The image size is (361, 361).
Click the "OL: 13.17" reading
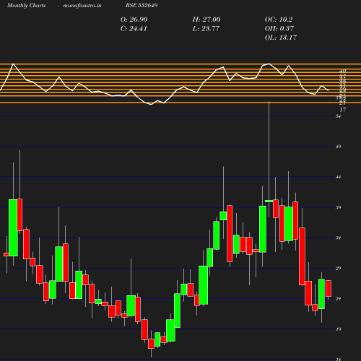tap(281, 38)
